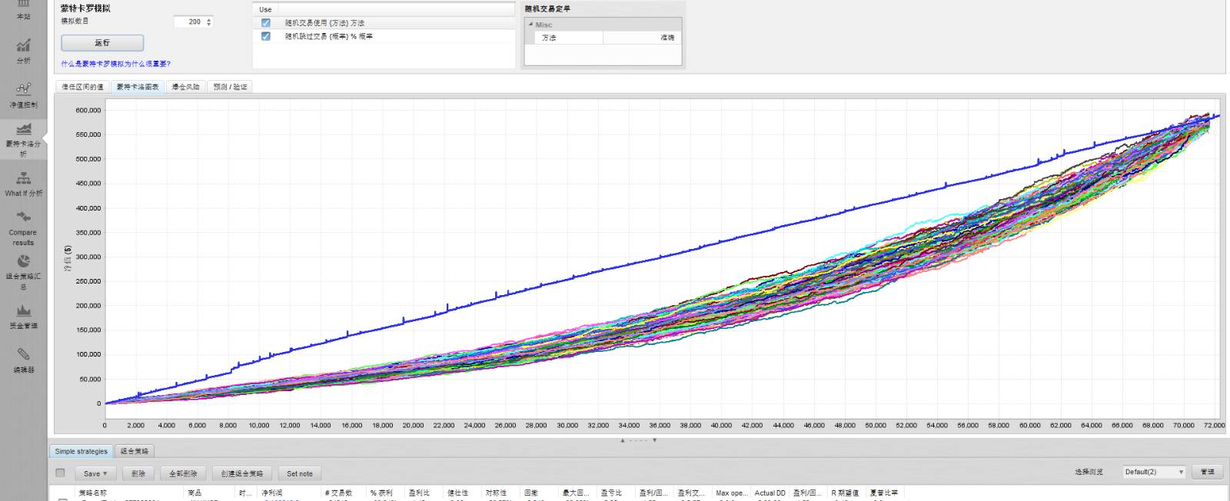The height and width of the screenshot is (501, 1230).
Task: Open the Save dropdown button
Action: click(x=95, y=473)
